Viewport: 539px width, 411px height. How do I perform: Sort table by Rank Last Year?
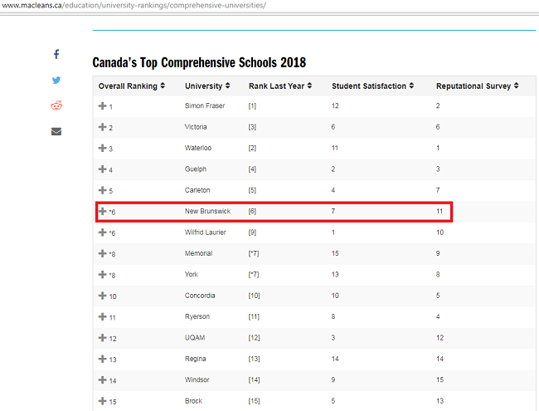[282, 86]
